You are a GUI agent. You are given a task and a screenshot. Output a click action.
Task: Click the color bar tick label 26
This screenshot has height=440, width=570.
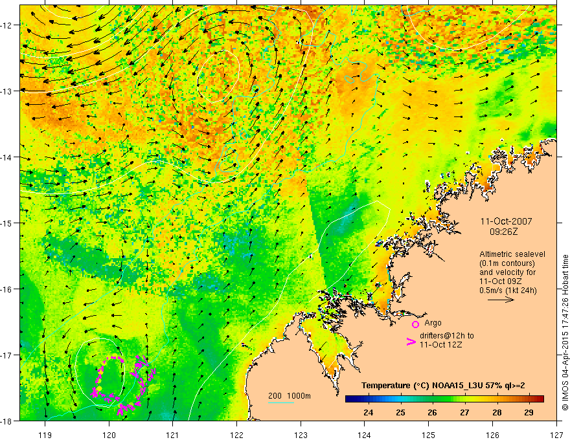point(432,412)
